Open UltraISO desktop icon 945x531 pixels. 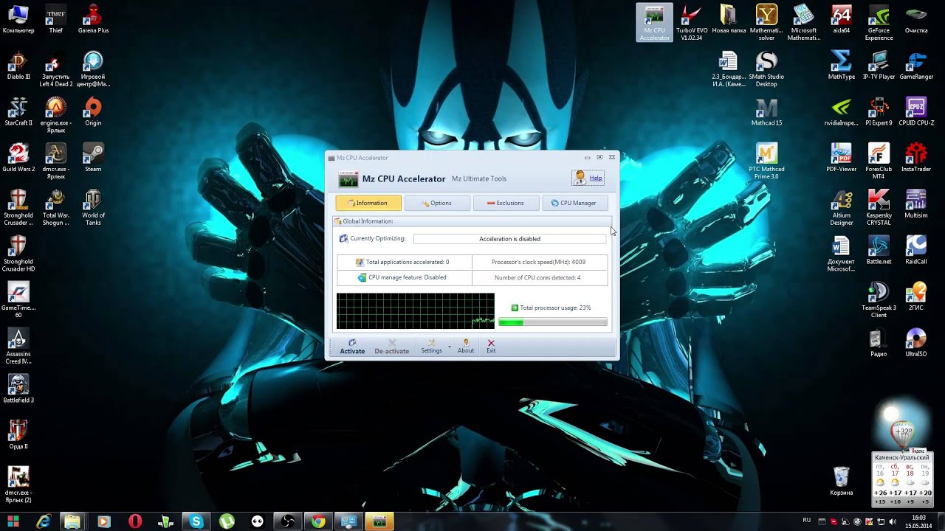click(916, 342)
